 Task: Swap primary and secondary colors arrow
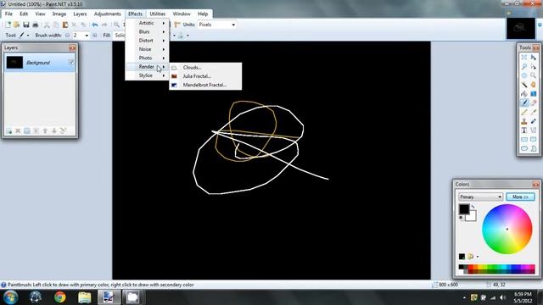pos(473,207)
